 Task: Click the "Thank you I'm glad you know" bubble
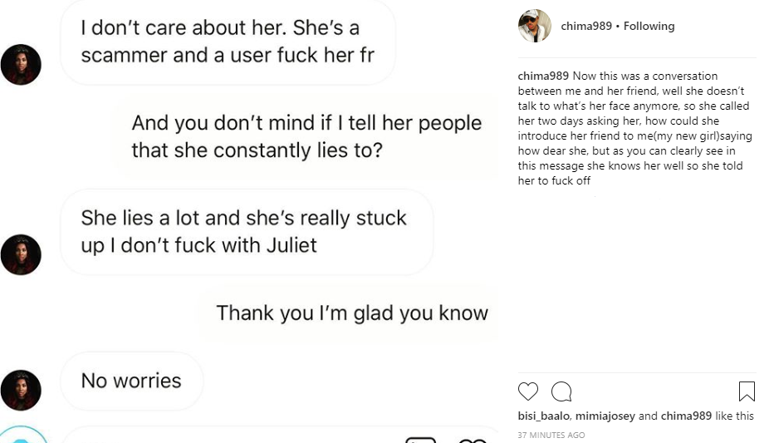tap(352, 313)
